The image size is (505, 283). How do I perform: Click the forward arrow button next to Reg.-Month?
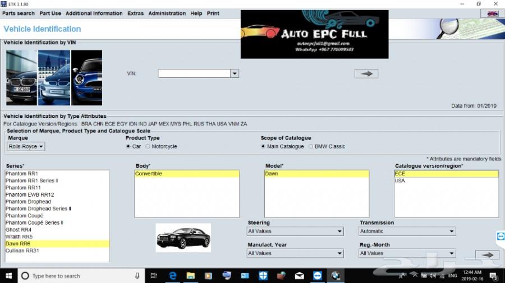pos(488,255)
